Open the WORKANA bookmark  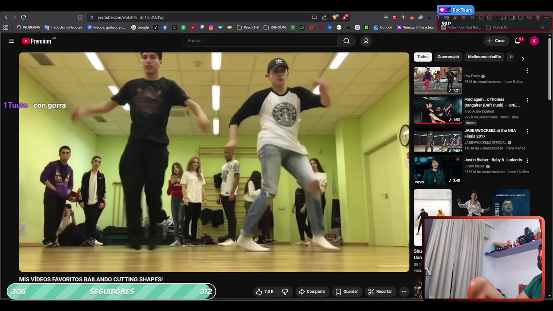point(28,27)
